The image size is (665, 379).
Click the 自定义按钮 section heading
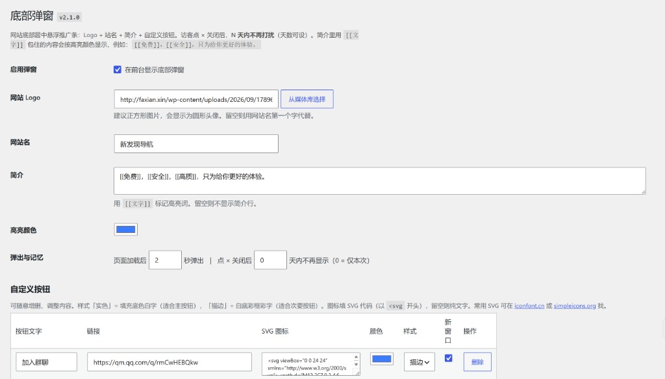tap(30, 289)
